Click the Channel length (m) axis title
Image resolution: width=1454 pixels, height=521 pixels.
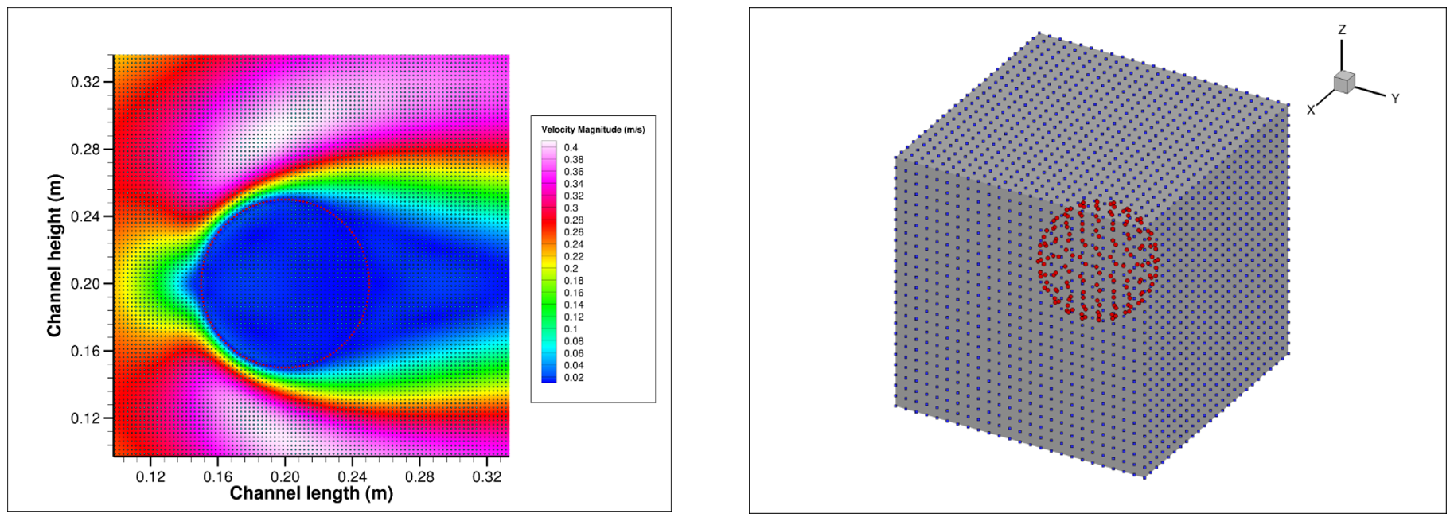click(x=311, y=493)
